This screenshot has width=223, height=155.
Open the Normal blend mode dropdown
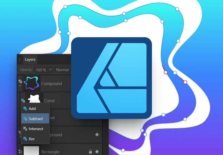[x=62, y=70]
